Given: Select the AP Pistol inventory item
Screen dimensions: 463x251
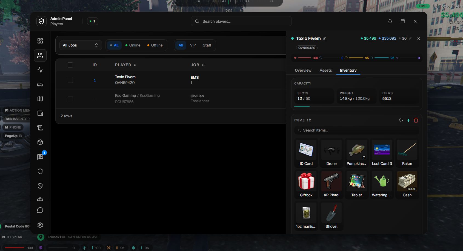Looking at the screenshot, I should [331, 185].
